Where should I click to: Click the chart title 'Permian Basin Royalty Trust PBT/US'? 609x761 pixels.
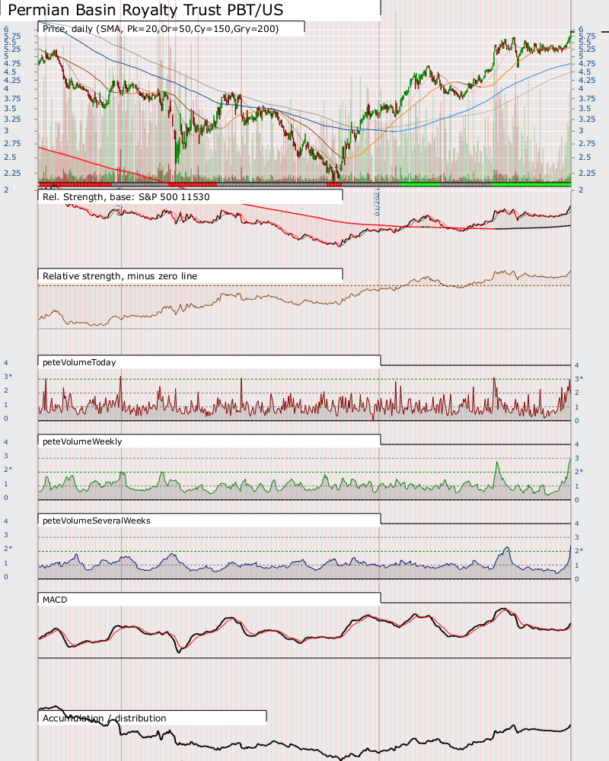click(145, 10)
